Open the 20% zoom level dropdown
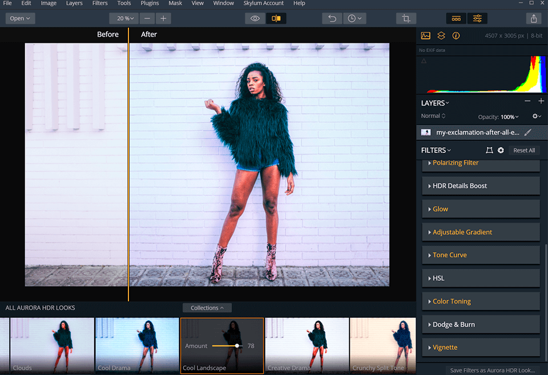Screen dimensions: 548x375 click(123, 18)
